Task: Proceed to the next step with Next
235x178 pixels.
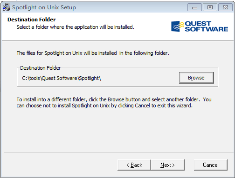Action: (168, 165)
